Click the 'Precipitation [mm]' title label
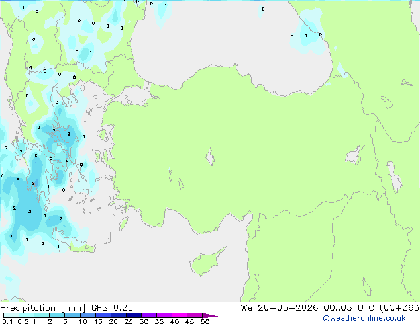This screenshot has height=324, width=420. pos(43,308)
